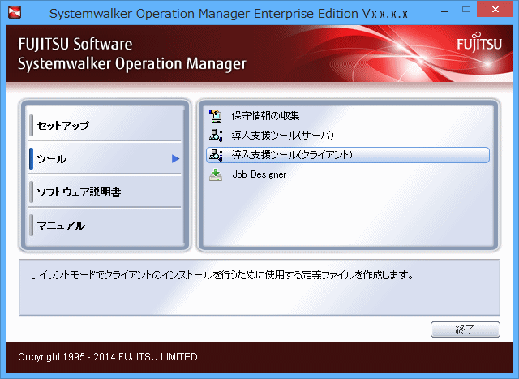The image size is (519, 379).
Task: Open the セットアップ menu
Action: pos(105,125)
